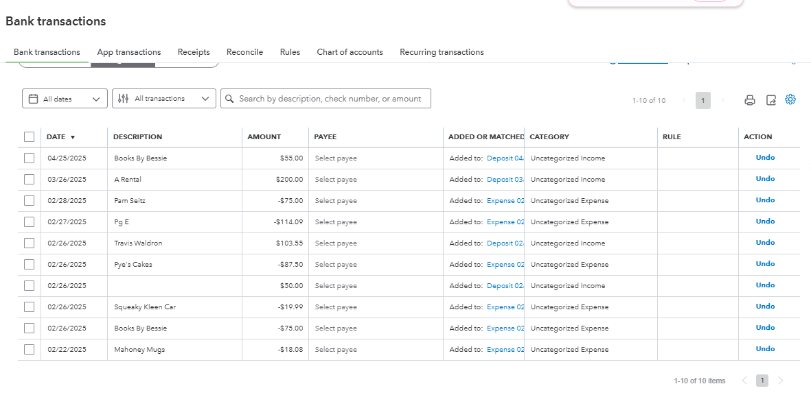The height and width of the screenshot is (395, 811).
Task: Check the box for the A Rental row
Action: [29, 179]
